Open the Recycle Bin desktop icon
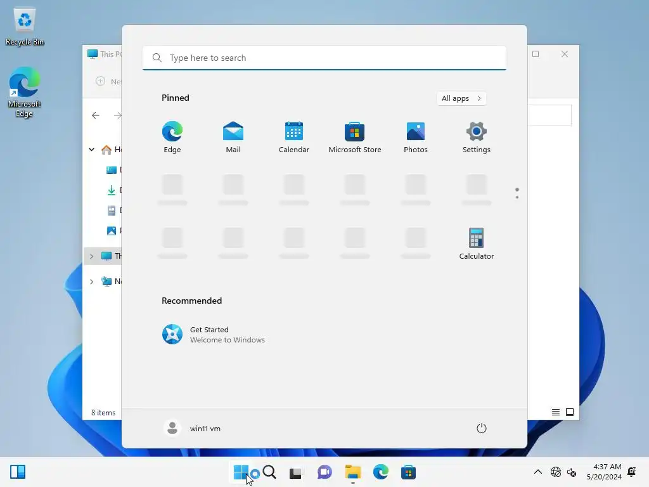 pyautogui.click(x=25, y=27)
